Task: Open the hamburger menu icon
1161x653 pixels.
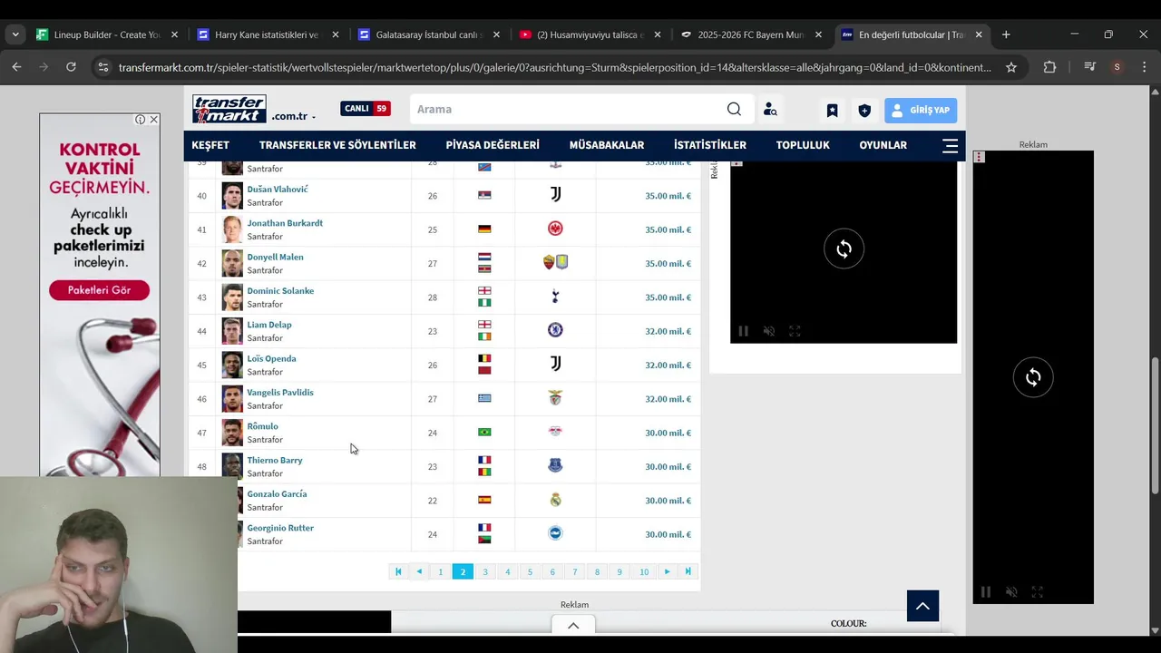Action: click(950, 145)
